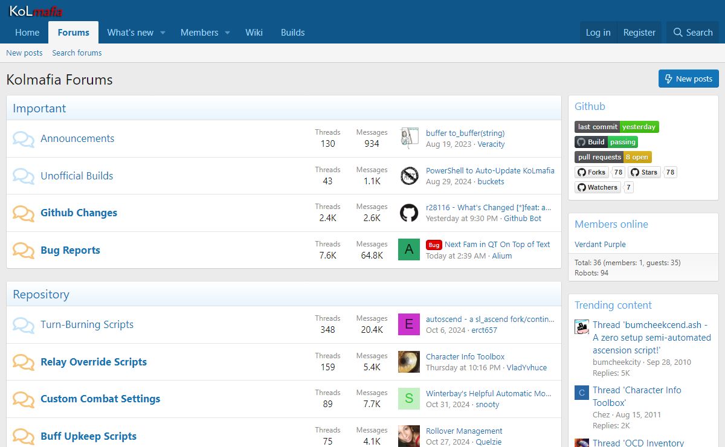725x447 pixels.
Task: Open 'Next Fam in QT On Top of Text' thread
Action: [x=497, y=245]
